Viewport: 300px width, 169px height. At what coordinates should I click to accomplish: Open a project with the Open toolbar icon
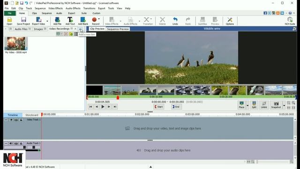tap(9, 21)
